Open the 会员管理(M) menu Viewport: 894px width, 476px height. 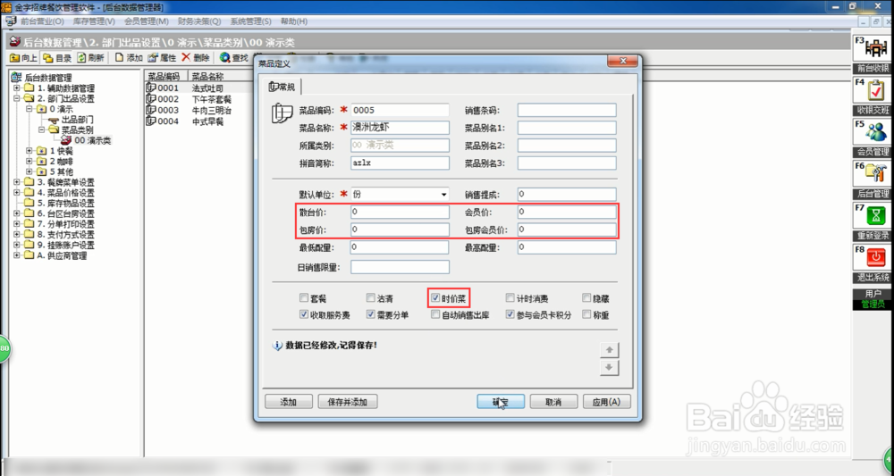pos(147,21)
